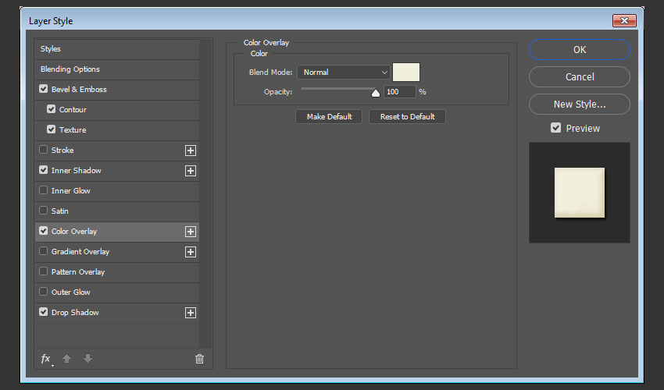Click the trash icon to delete effect

point(199,359)
